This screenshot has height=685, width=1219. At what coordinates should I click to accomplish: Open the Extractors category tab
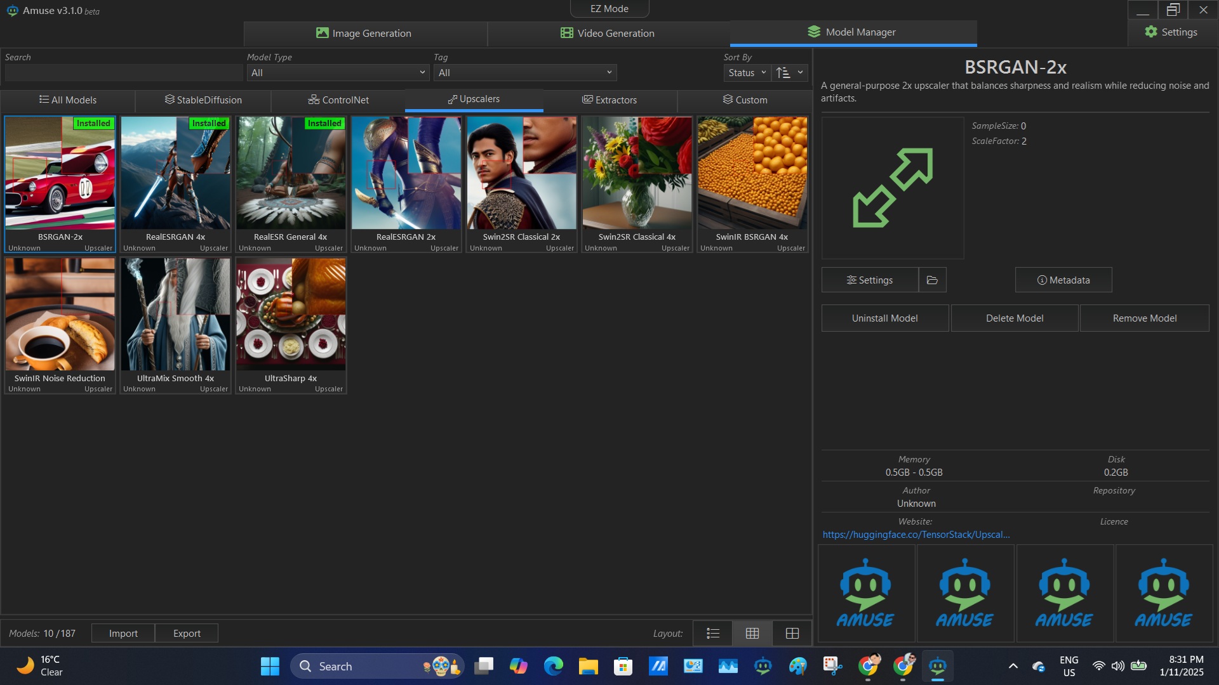tap(609, 100)
